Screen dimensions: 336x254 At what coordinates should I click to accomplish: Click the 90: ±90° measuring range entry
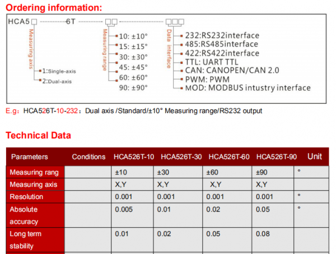[133, 89]
